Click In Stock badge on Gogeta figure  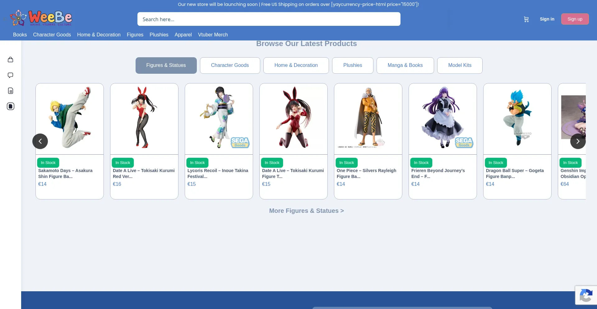click(x=496, y=163)
